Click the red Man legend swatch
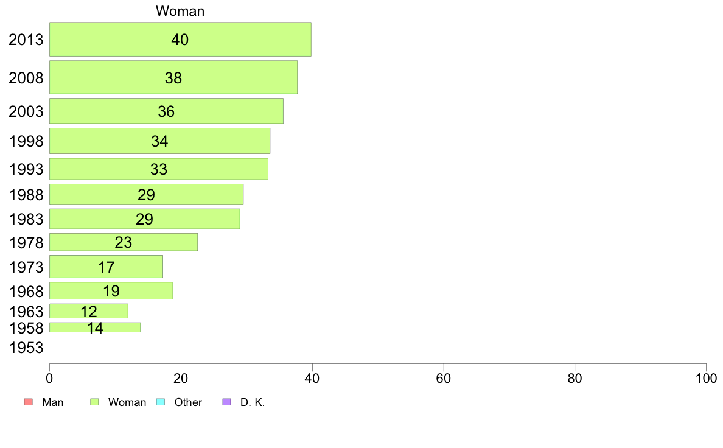The image size is (723, 448). coord(29,402)
